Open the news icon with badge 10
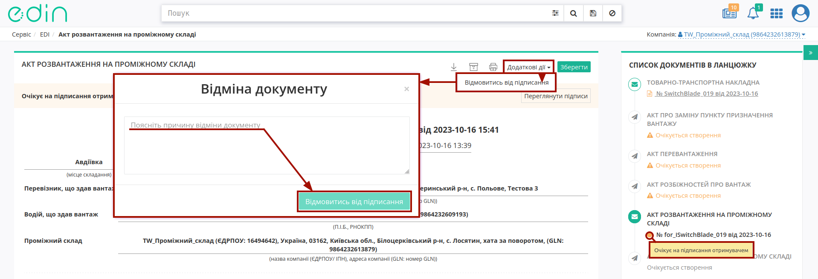 (729, 13)
